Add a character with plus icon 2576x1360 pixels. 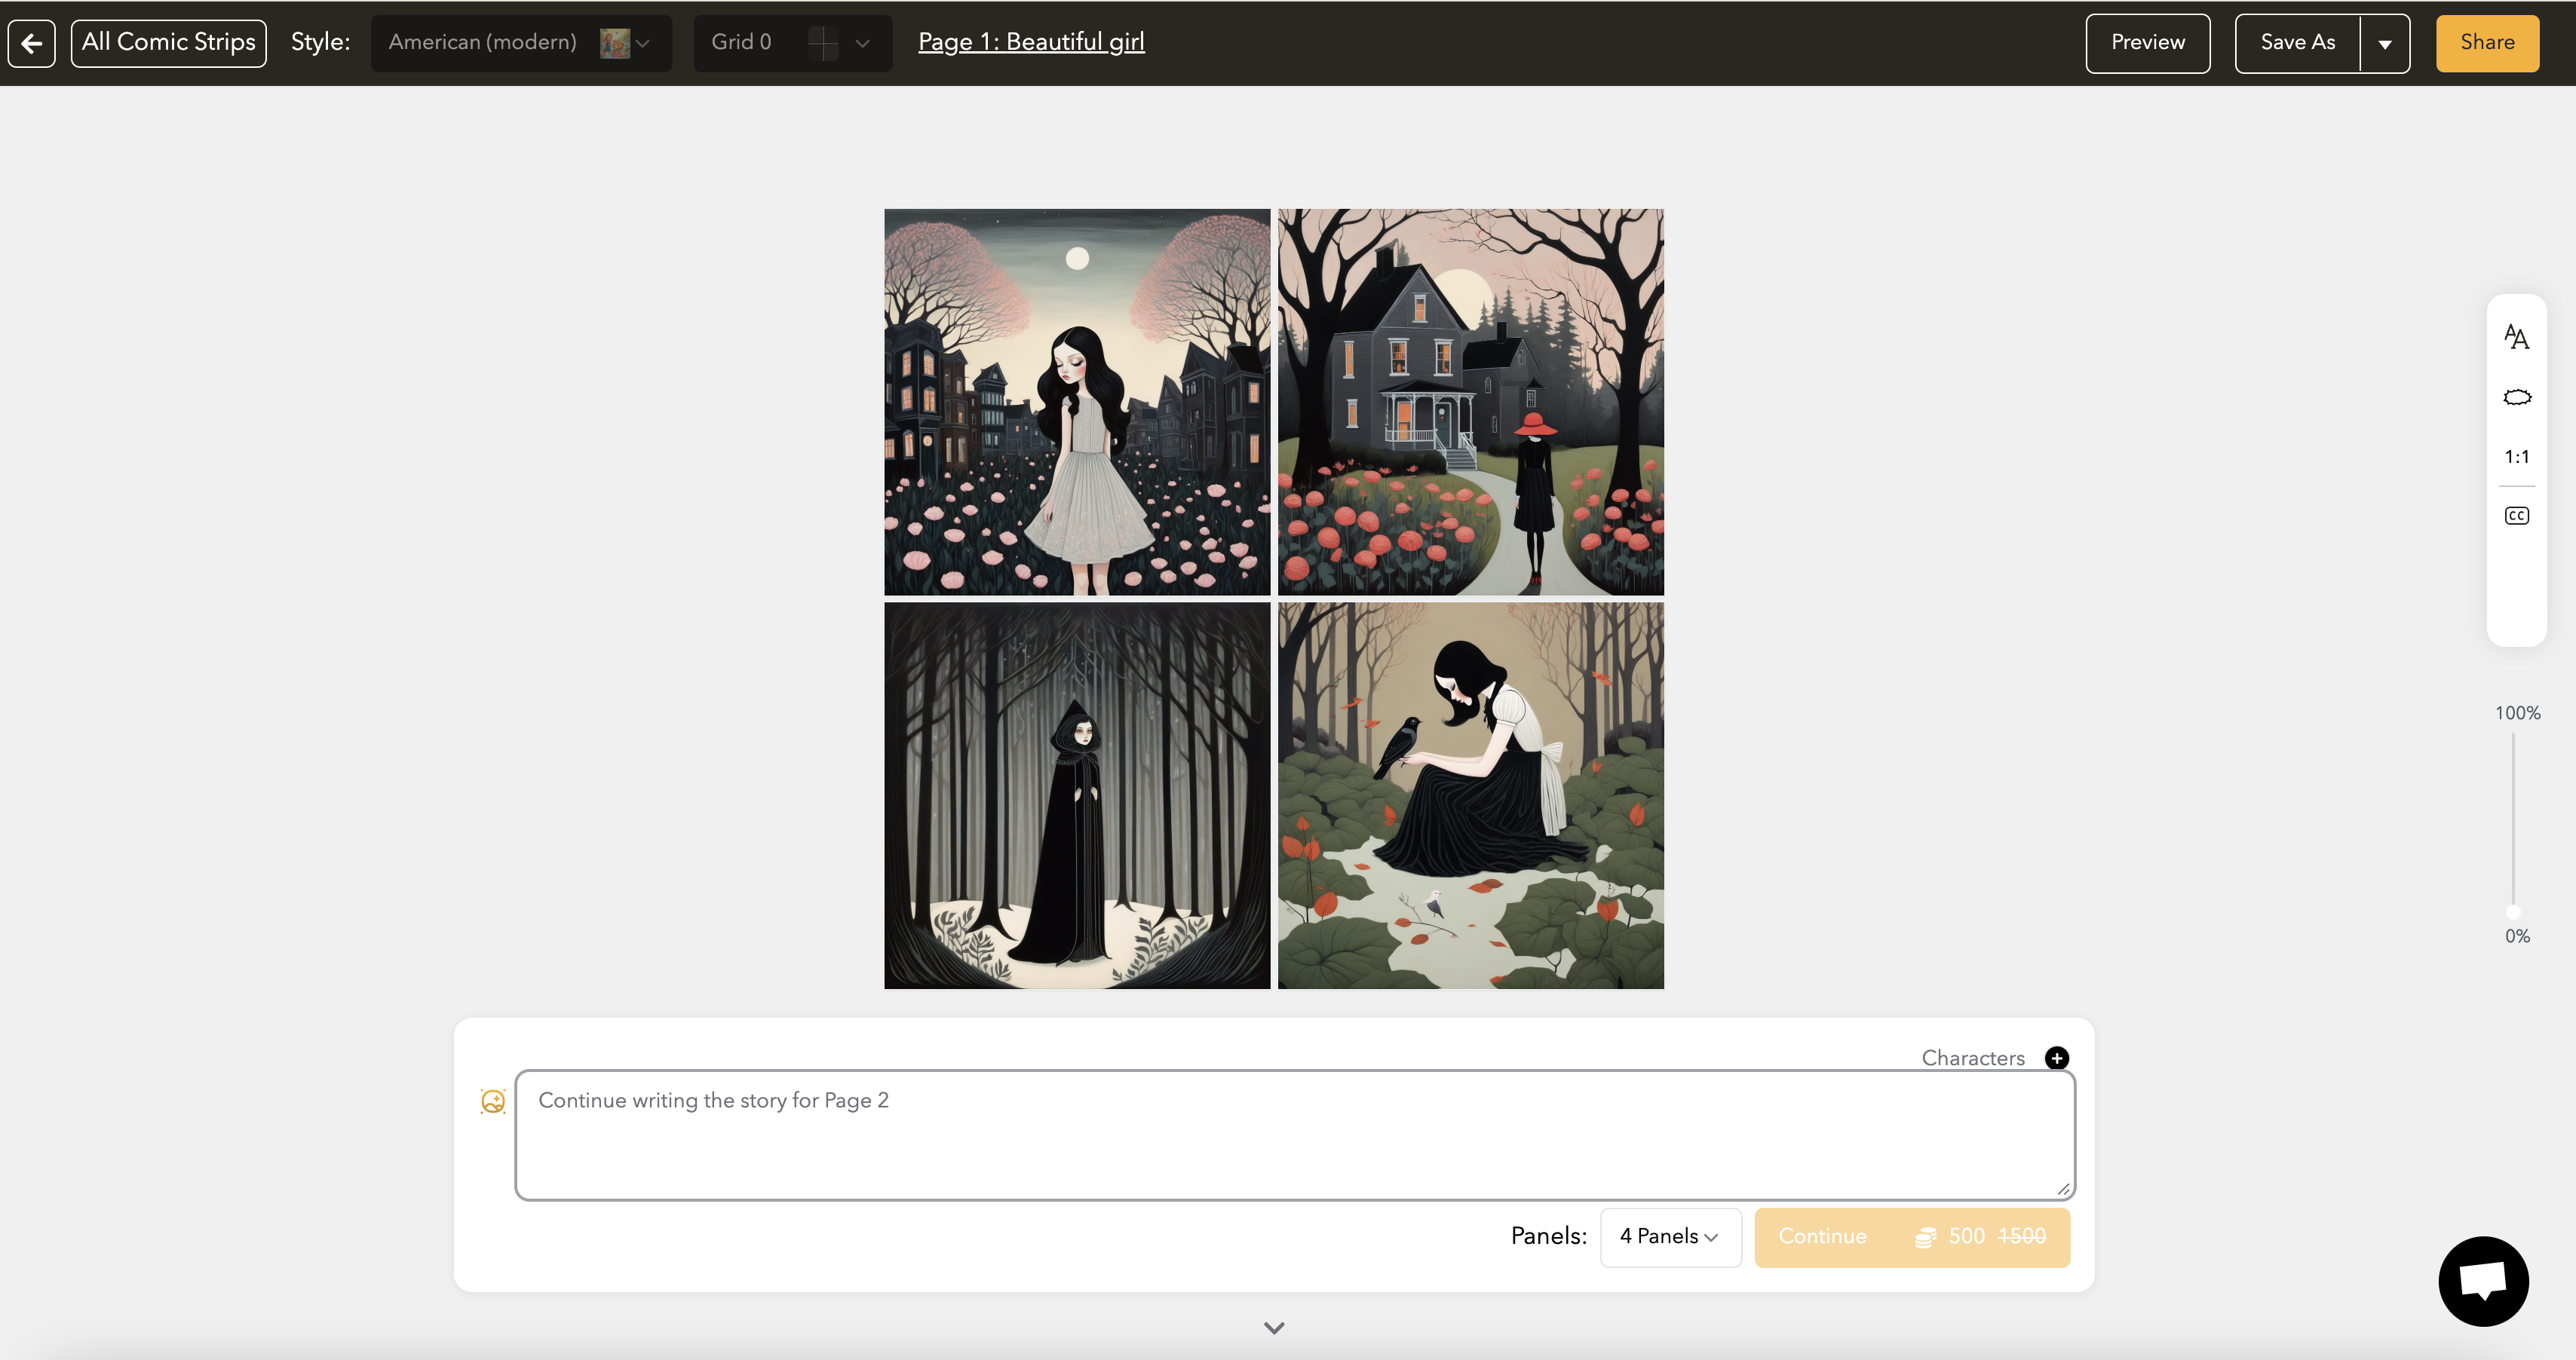pos(2056,1058)
